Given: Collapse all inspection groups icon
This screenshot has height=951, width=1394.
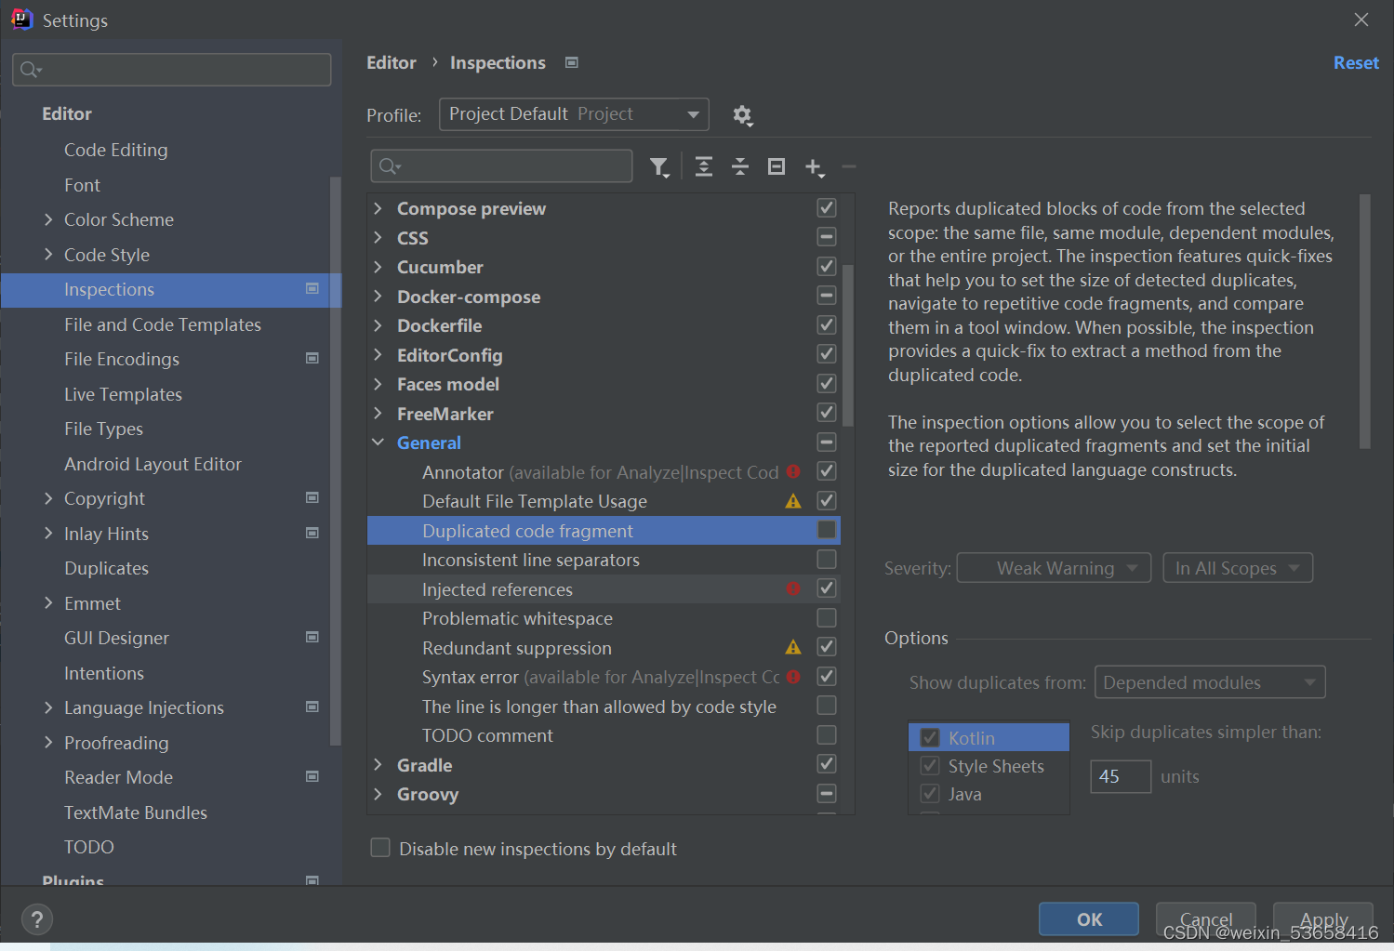Looking at the screenshot, I should [740, 167].
